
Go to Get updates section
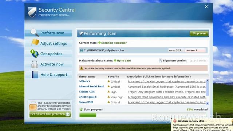coord(48,54)
